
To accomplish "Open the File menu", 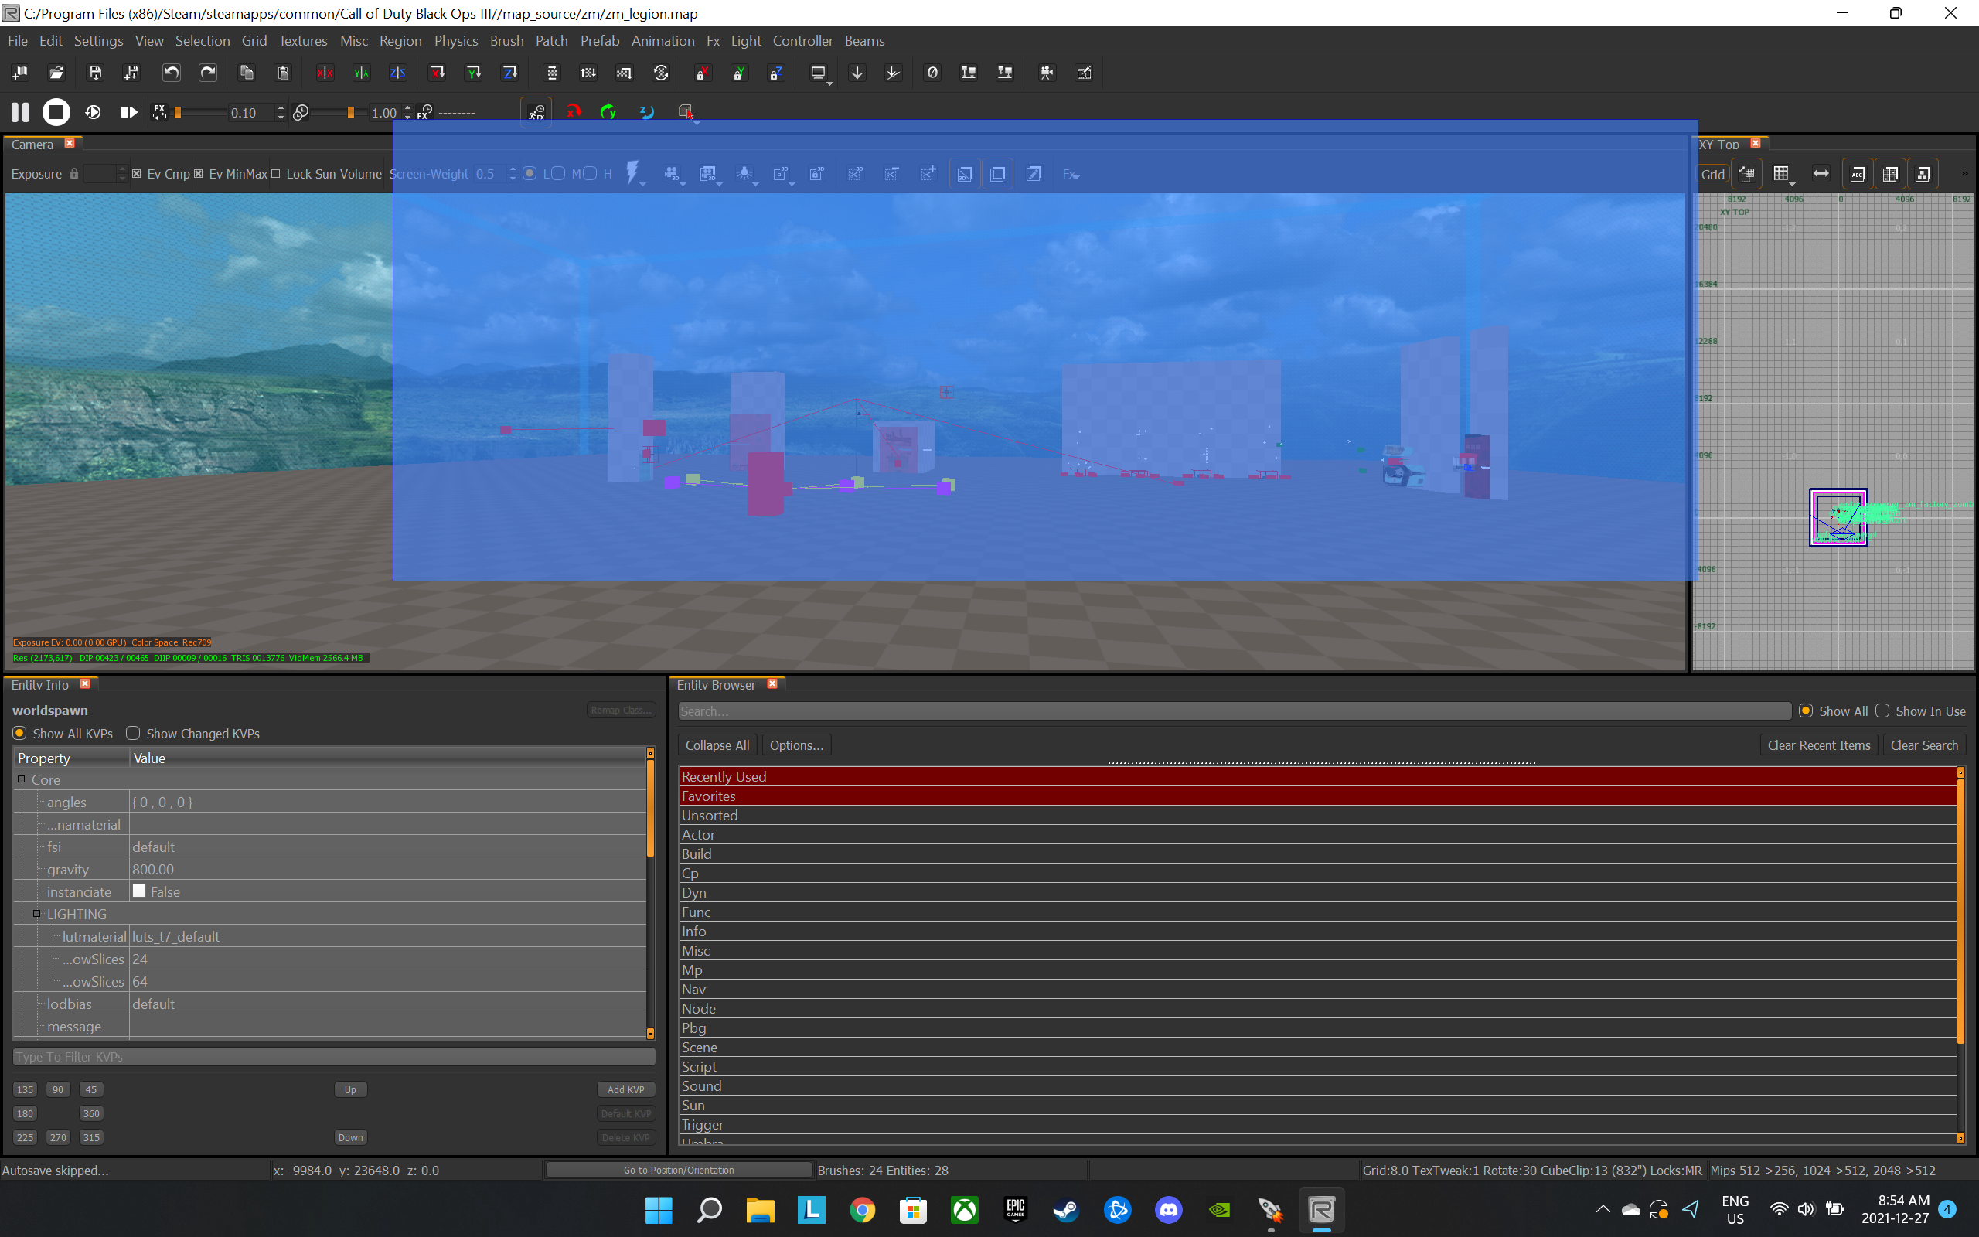I will point(17,40).
